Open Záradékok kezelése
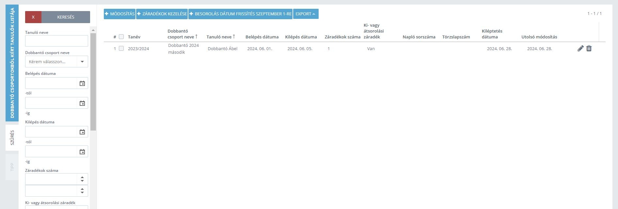This screenshot has height=209, width=618. pos(162,14)
